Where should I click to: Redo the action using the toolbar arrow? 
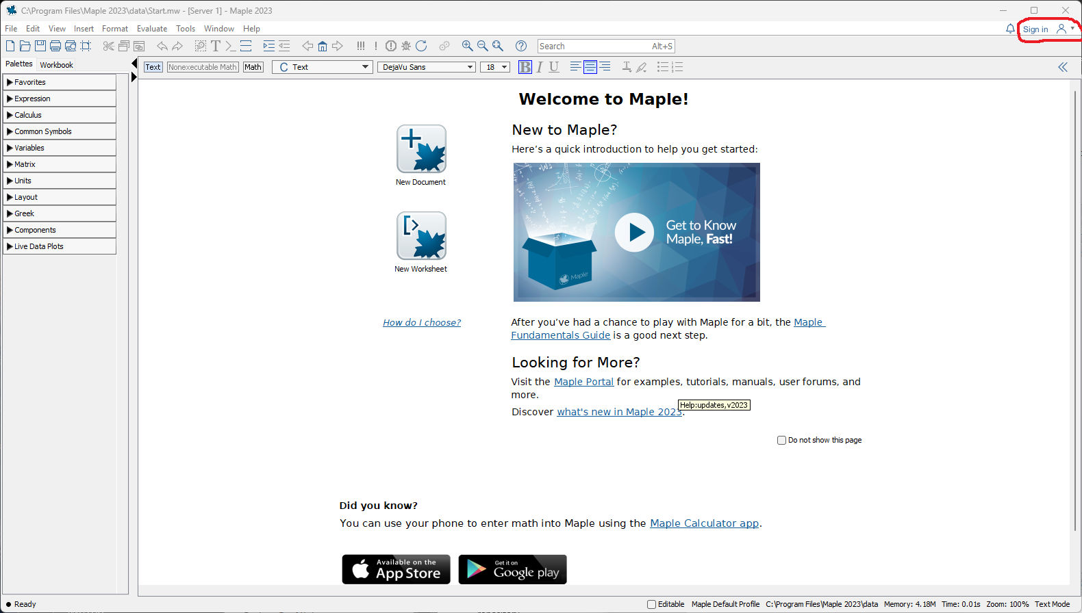pyautogui.click(x=177, y=46)
